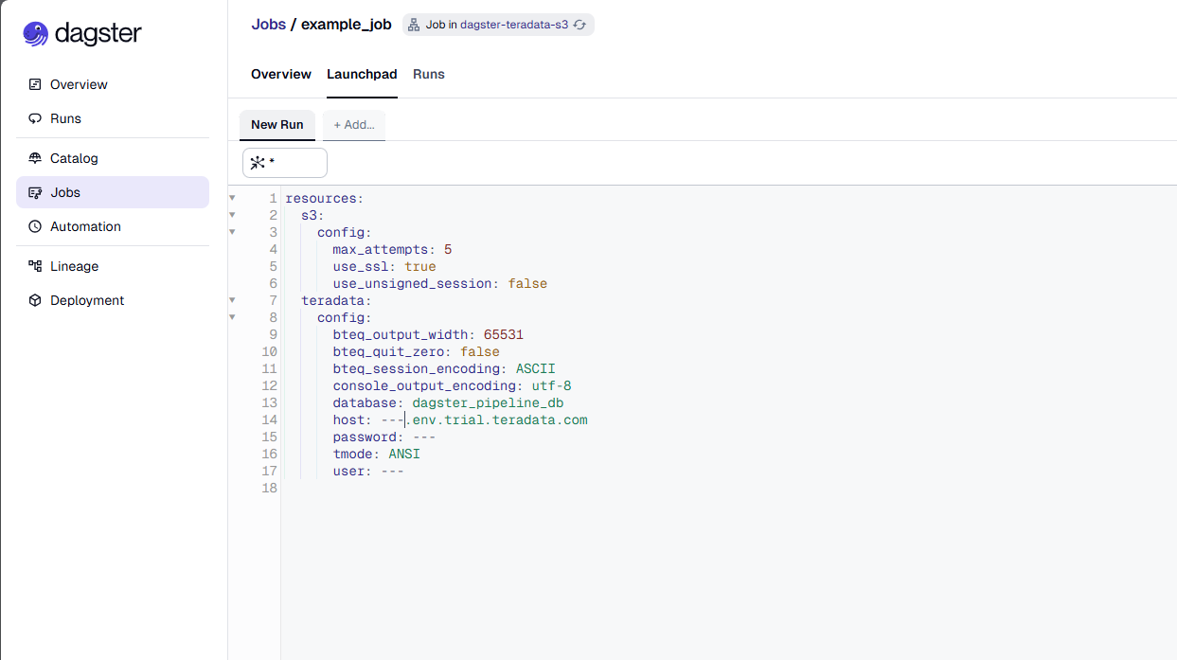
Task: Click the console_output_encoding utf-8 value
Action: click(x=552, y=386)
